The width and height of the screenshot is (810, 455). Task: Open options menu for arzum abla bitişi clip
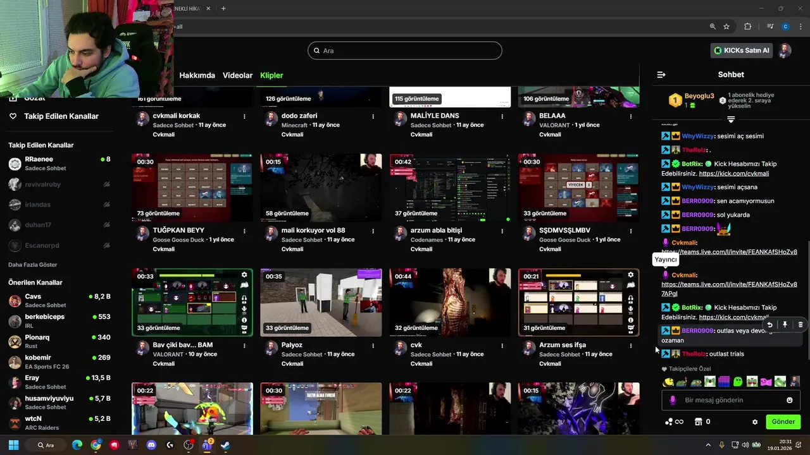coord(502,231)
